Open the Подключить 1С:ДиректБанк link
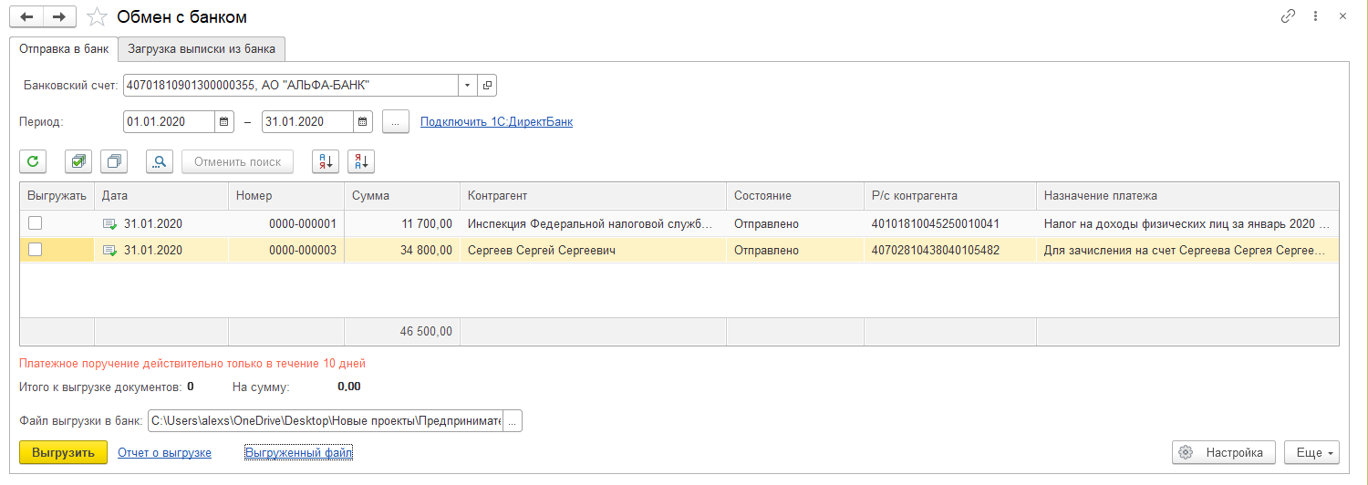1368x485 pixels. pyautogui.click(x=496, y=121)
